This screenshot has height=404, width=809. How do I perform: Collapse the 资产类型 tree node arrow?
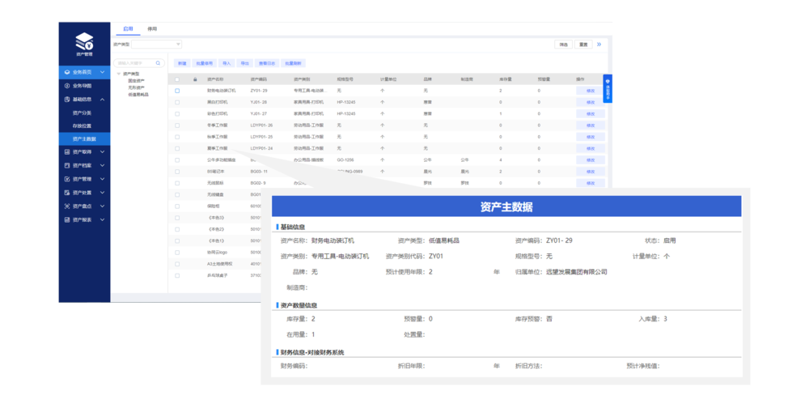[x=120, y=74]
